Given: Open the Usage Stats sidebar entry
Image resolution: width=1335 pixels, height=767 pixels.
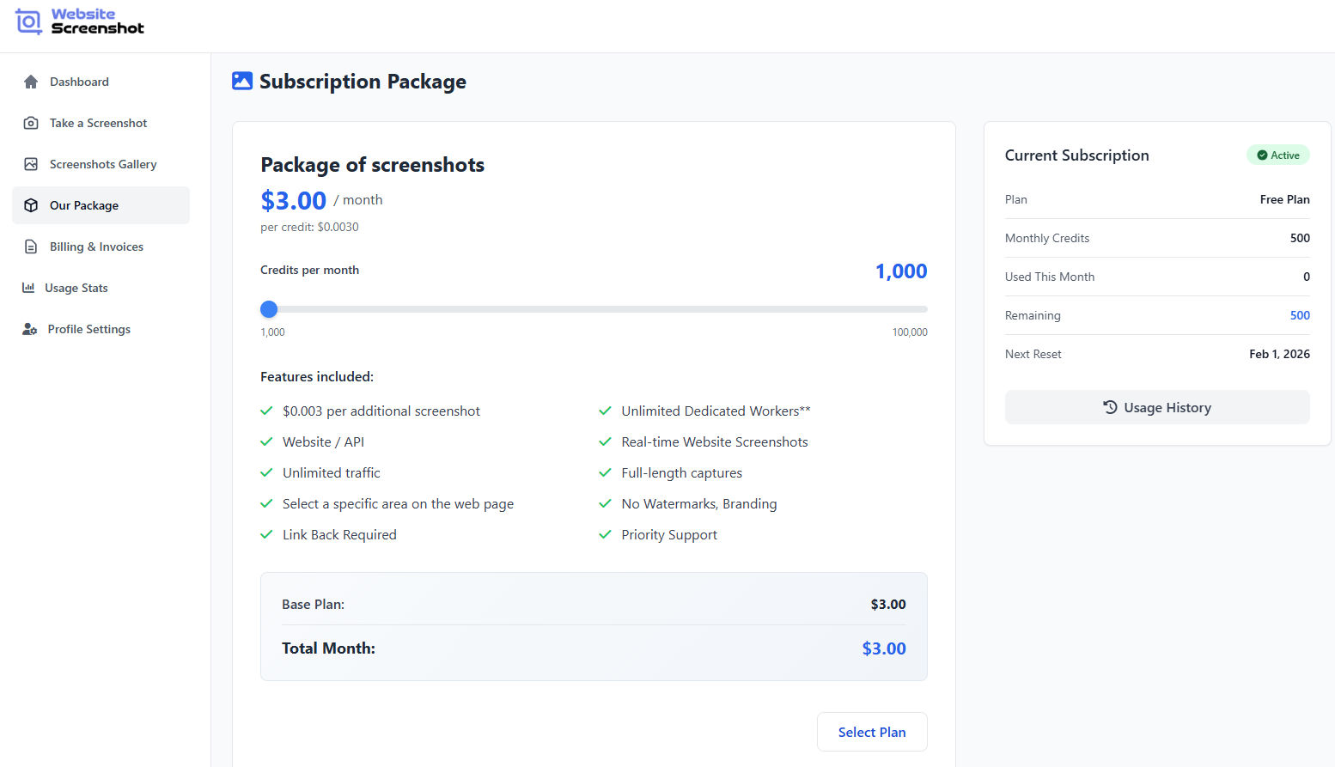Looking at the screenshot, I should click(77, 288).
